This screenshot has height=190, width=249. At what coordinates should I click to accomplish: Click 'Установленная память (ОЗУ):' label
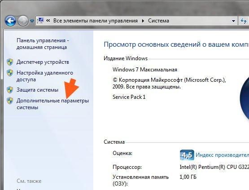click(x=140, y=180)
